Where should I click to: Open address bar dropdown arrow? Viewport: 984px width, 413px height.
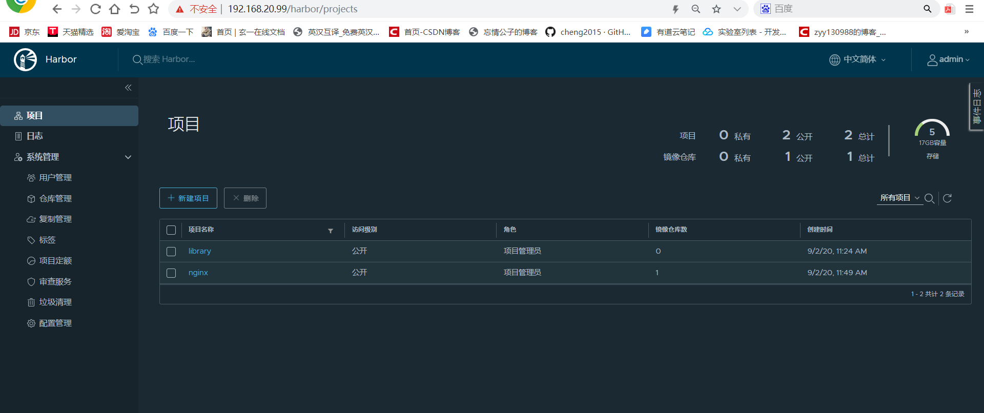pos(737,9)
